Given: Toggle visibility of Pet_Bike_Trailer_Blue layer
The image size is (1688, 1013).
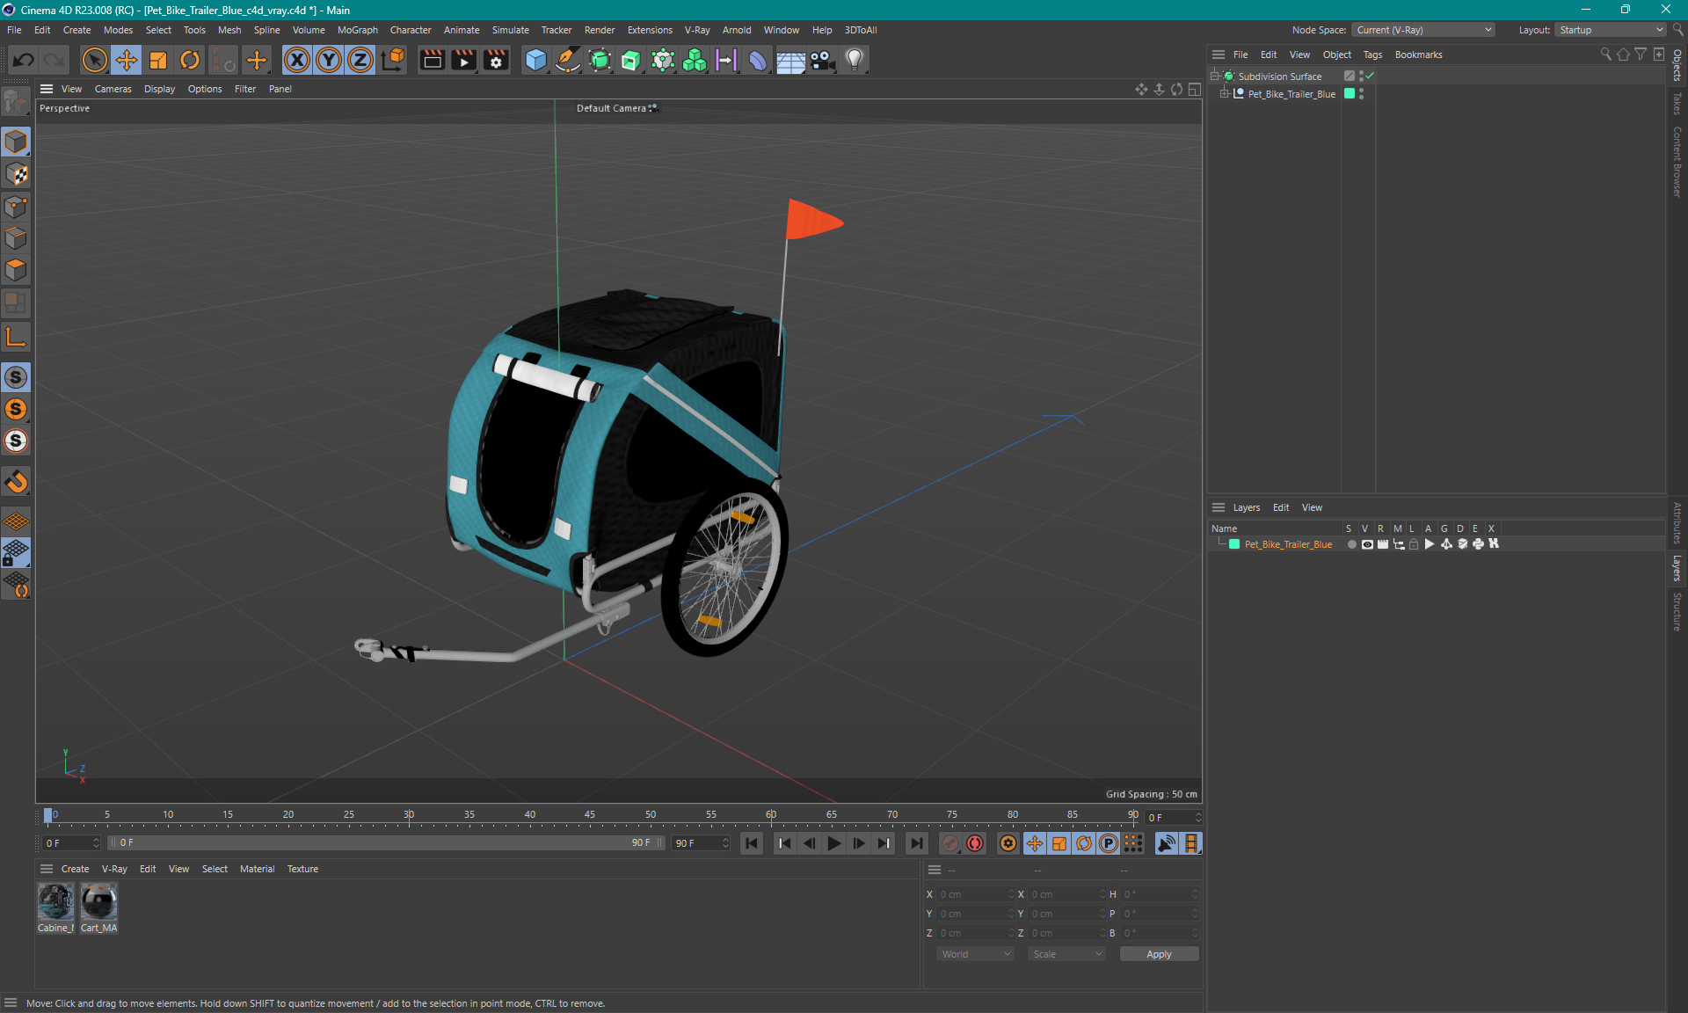Looking at the screenshot, I should coord(1364,544).
